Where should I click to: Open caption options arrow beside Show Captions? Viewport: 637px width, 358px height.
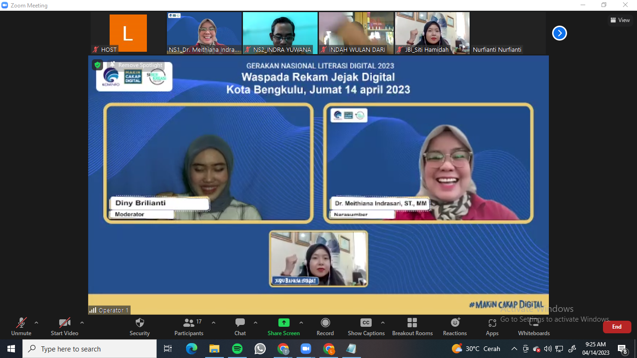(383, 323)
